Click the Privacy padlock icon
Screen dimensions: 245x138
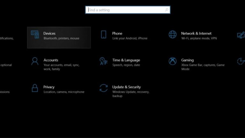35,88
